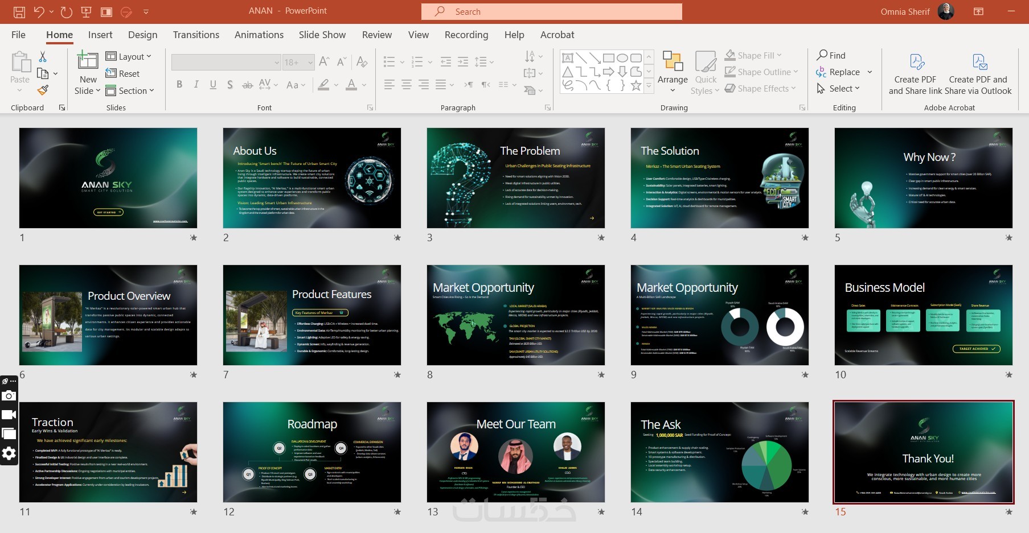The width and height of the screenshot is (1029, 533).
Task: Click the Paste clipboard icon
Action: pos(21,61)
